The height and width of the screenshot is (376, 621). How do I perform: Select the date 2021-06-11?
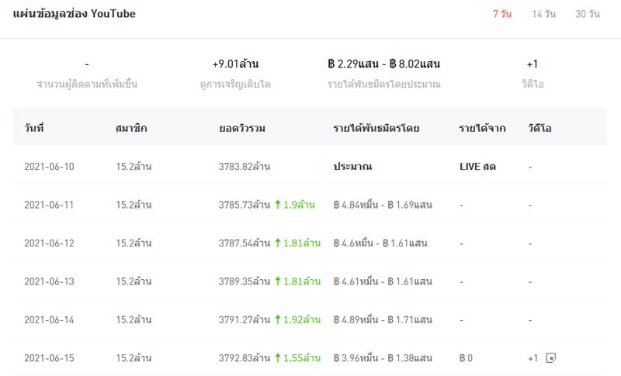49,205
